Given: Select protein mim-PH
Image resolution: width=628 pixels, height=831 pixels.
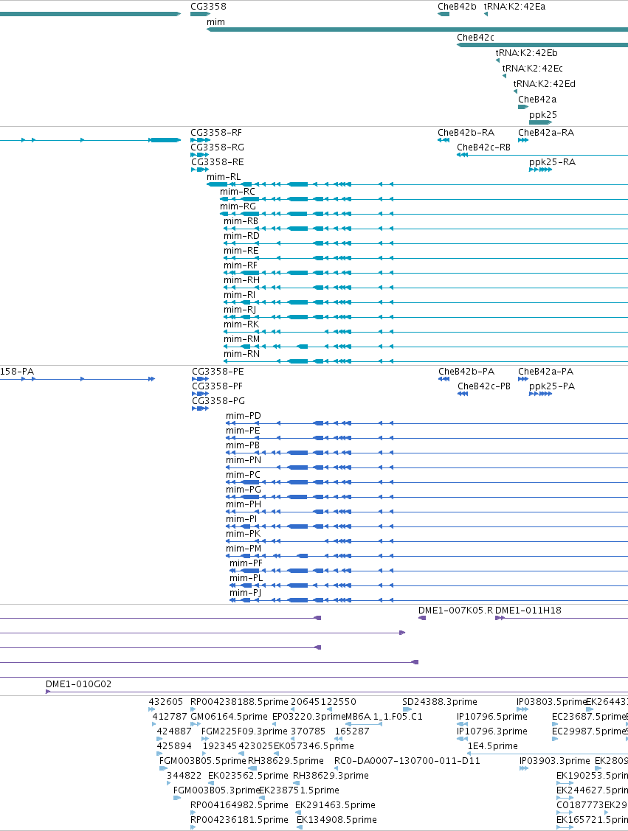Looking at the screenshot, I should 244,504.
